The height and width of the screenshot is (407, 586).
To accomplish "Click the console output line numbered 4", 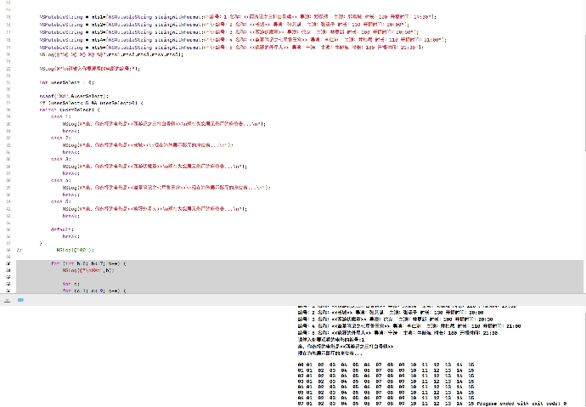I will click(x=409, y=326).
